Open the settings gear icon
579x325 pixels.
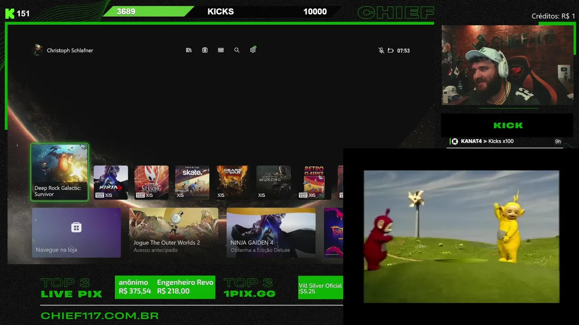pos(253,50)
